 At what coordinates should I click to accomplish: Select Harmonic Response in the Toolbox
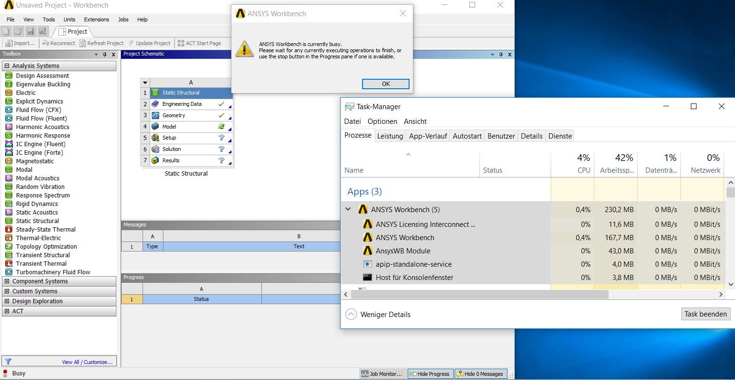[x=43, y=136]
